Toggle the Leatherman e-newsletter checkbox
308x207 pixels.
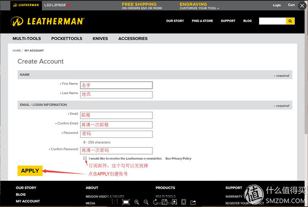85,158
